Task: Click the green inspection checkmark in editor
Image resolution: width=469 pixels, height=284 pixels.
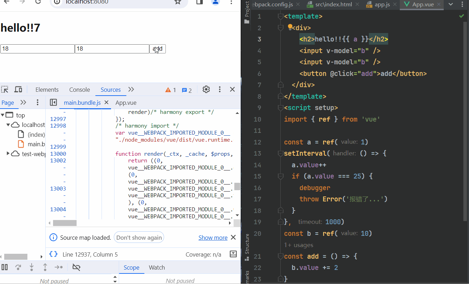Action: click(461, 16)
